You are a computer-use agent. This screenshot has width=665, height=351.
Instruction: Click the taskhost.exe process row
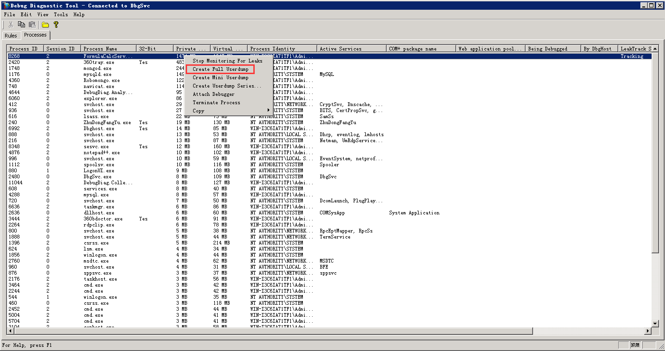pyautogui.click(x=329, y=279)
